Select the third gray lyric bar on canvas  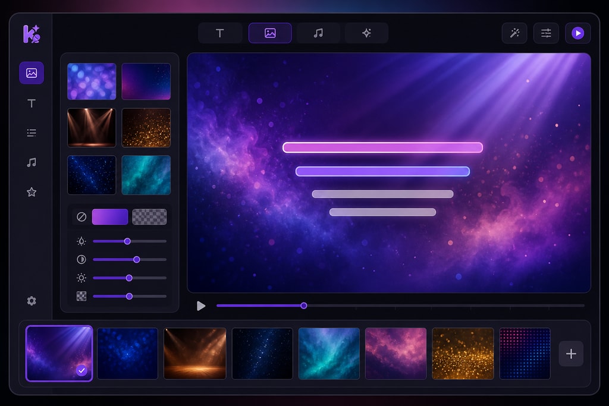382,194
